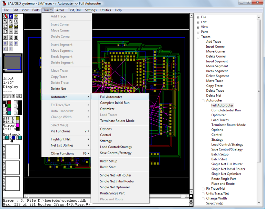The image size is (265, 209).
Task: Choose Delete Net in Traces menu
Action: [58, 89]
